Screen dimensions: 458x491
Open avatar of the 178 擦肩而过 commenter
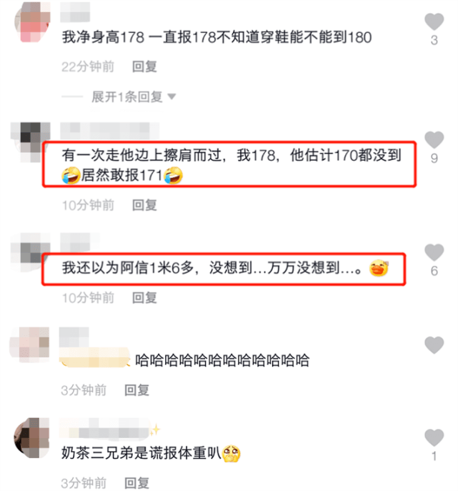tap(31, 142)
